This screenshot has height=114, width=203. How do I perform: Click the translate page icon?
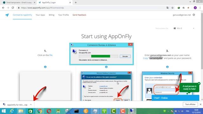(x=167, y=8)
